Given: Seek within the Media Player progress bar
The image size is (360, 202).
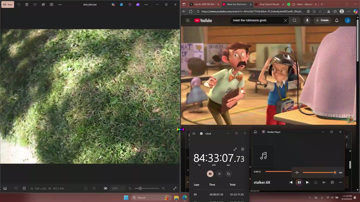Looking at the screenshot, I should click(x=278, y=171).
